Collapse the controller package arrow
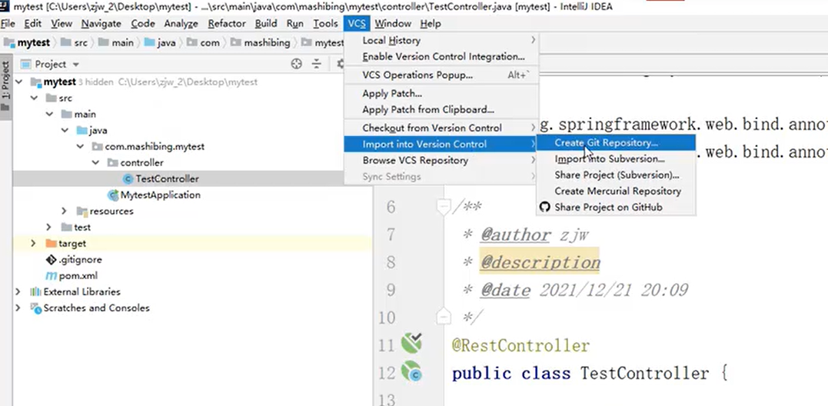Screen dimensions: 828x406 pos(95,162)
